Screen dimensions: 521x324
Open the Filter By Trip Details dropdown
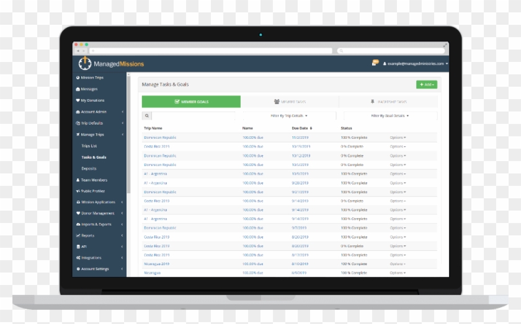click(x=289, y=116)
